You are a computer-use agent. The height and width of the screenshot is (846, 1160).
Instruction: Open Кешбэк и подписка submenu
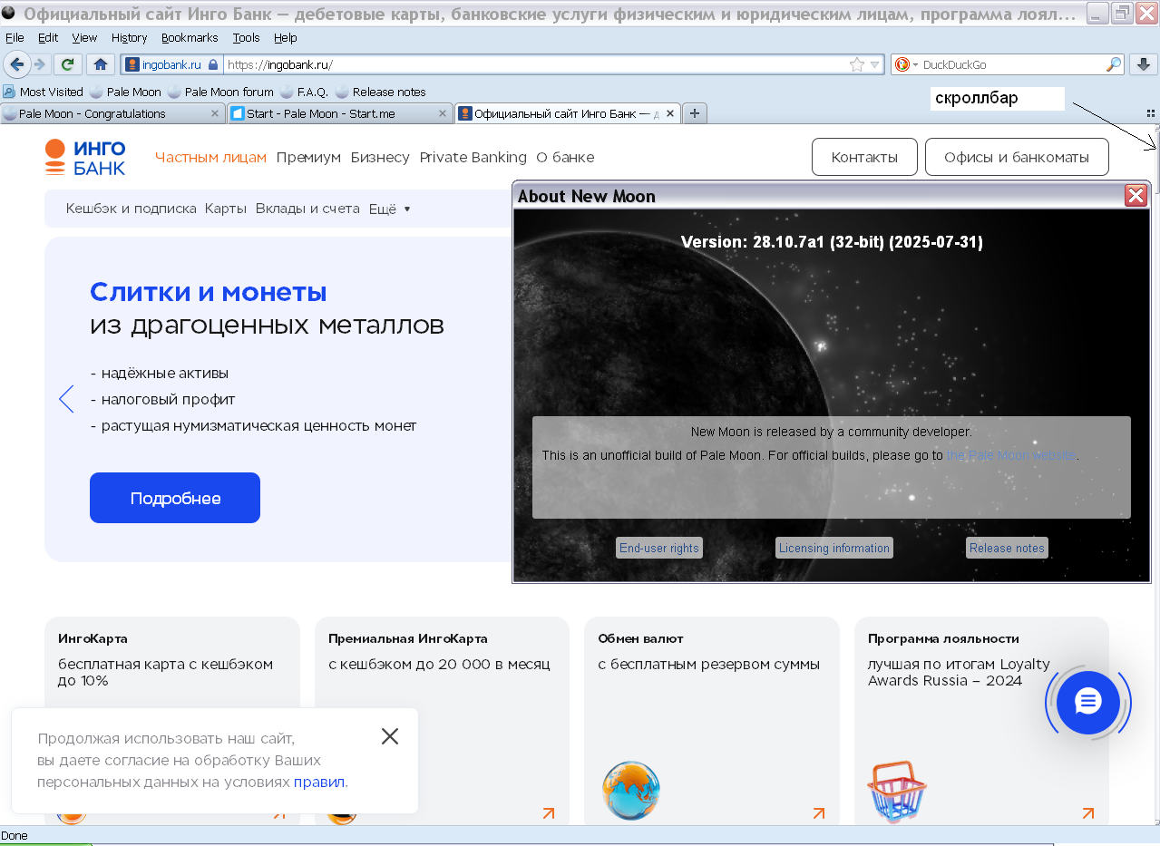131,209
